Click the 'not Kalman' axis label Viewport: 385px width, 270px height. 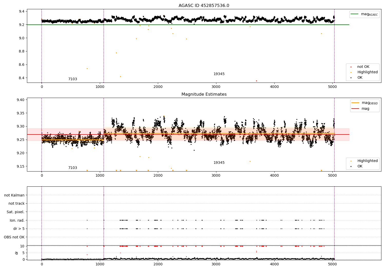pos(14,195)
